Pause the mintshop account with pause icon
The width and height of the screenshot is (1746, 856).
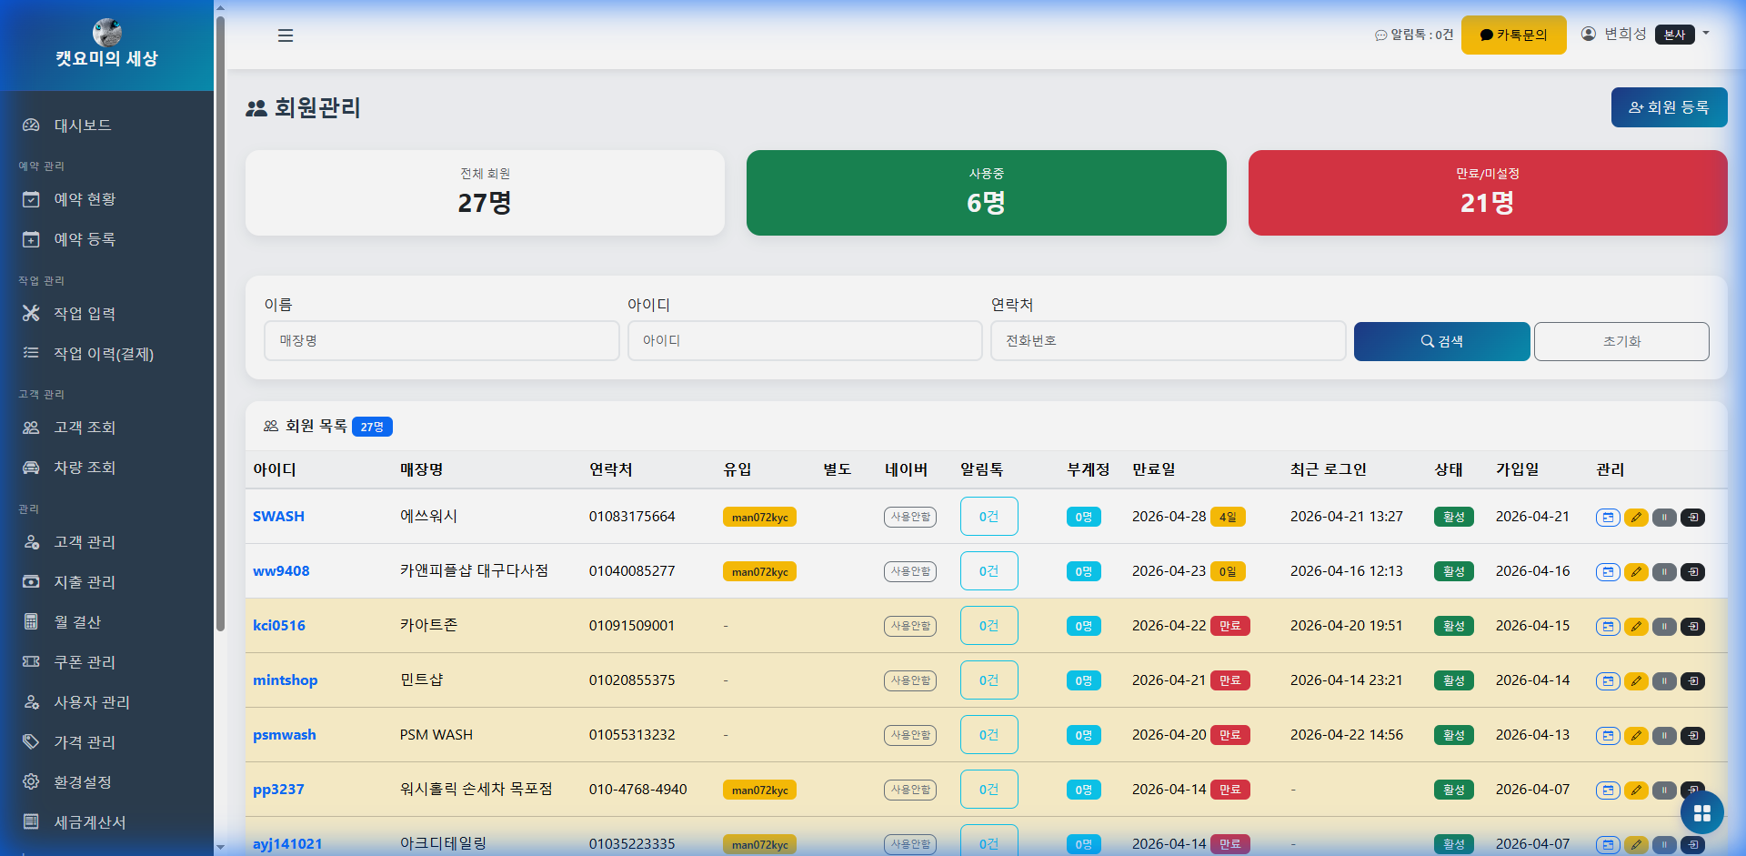coord(1664,681)
